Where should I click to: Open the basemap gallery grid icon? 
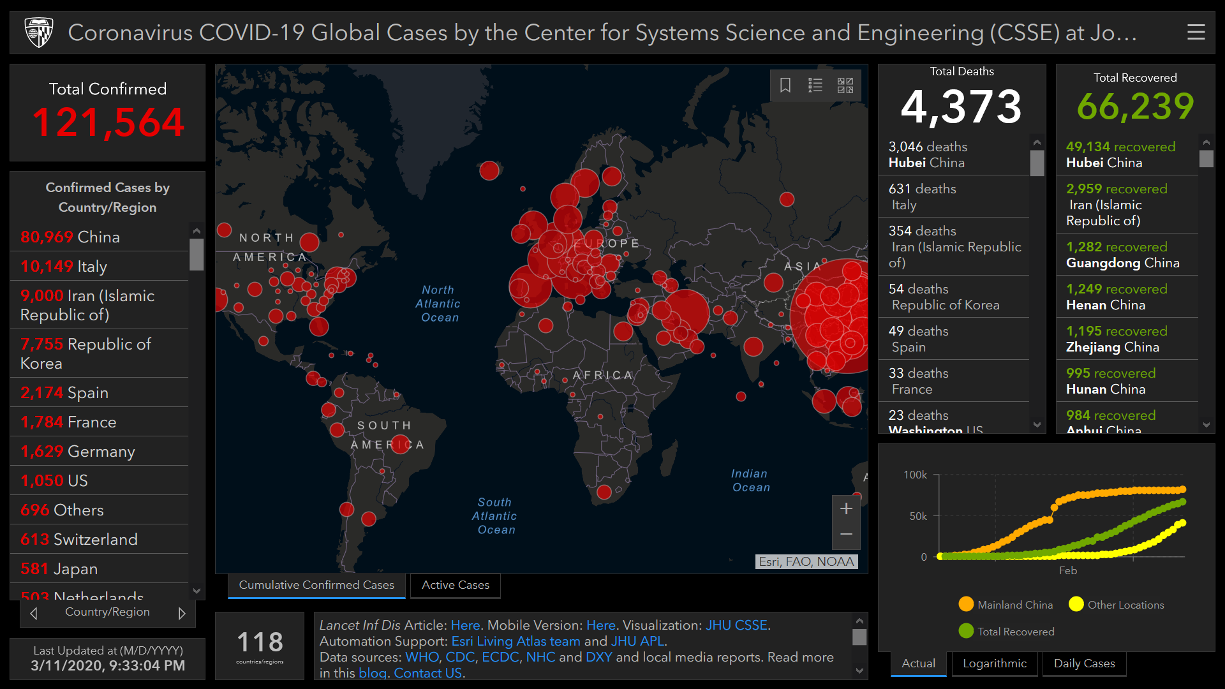(x=845, y=85)
